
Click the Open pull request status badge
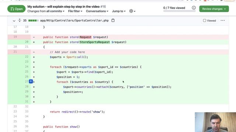coord(16,9)
